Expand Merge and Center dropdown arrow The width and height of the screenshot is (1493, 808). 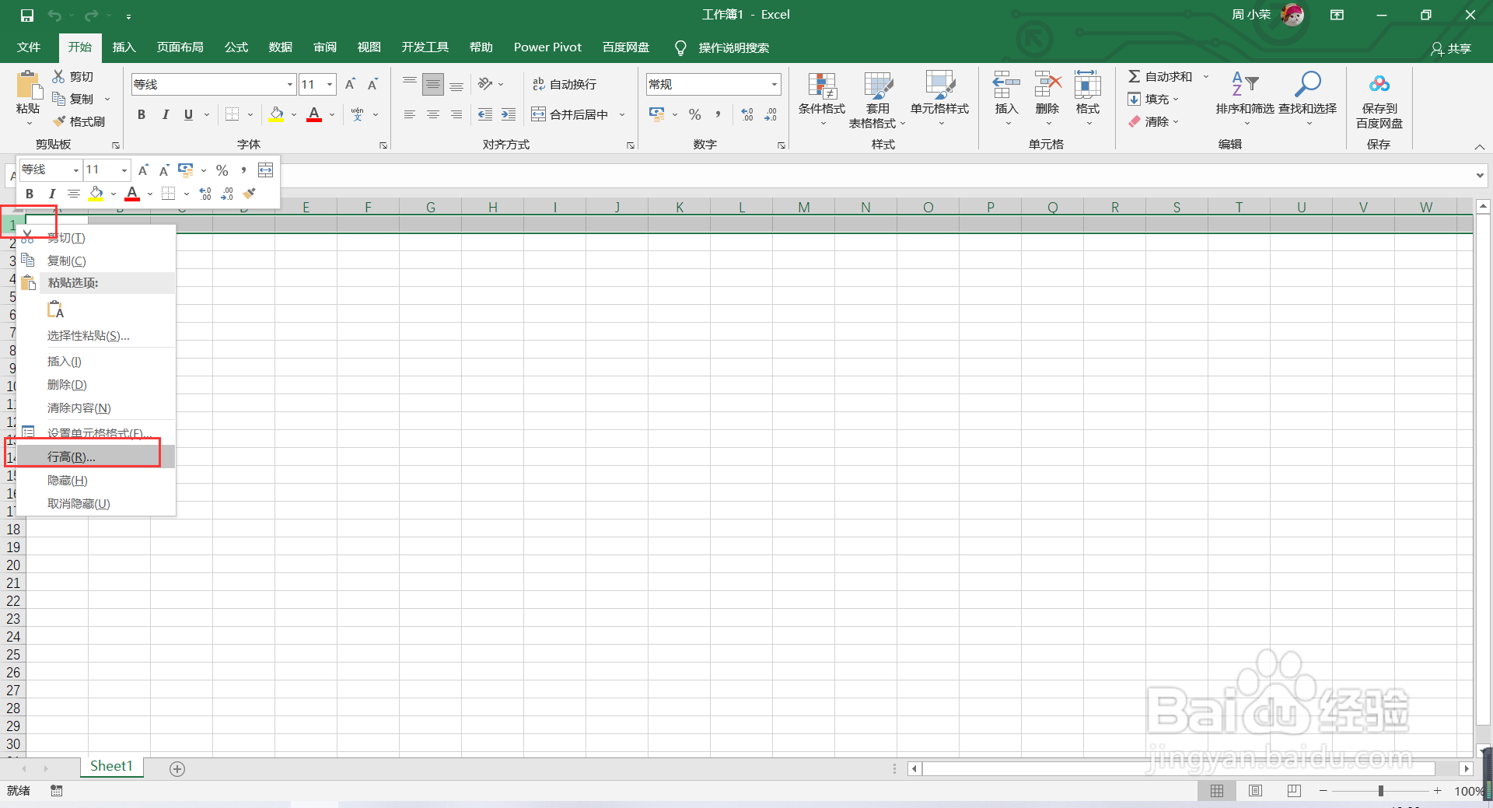click(x=622, y=114)
